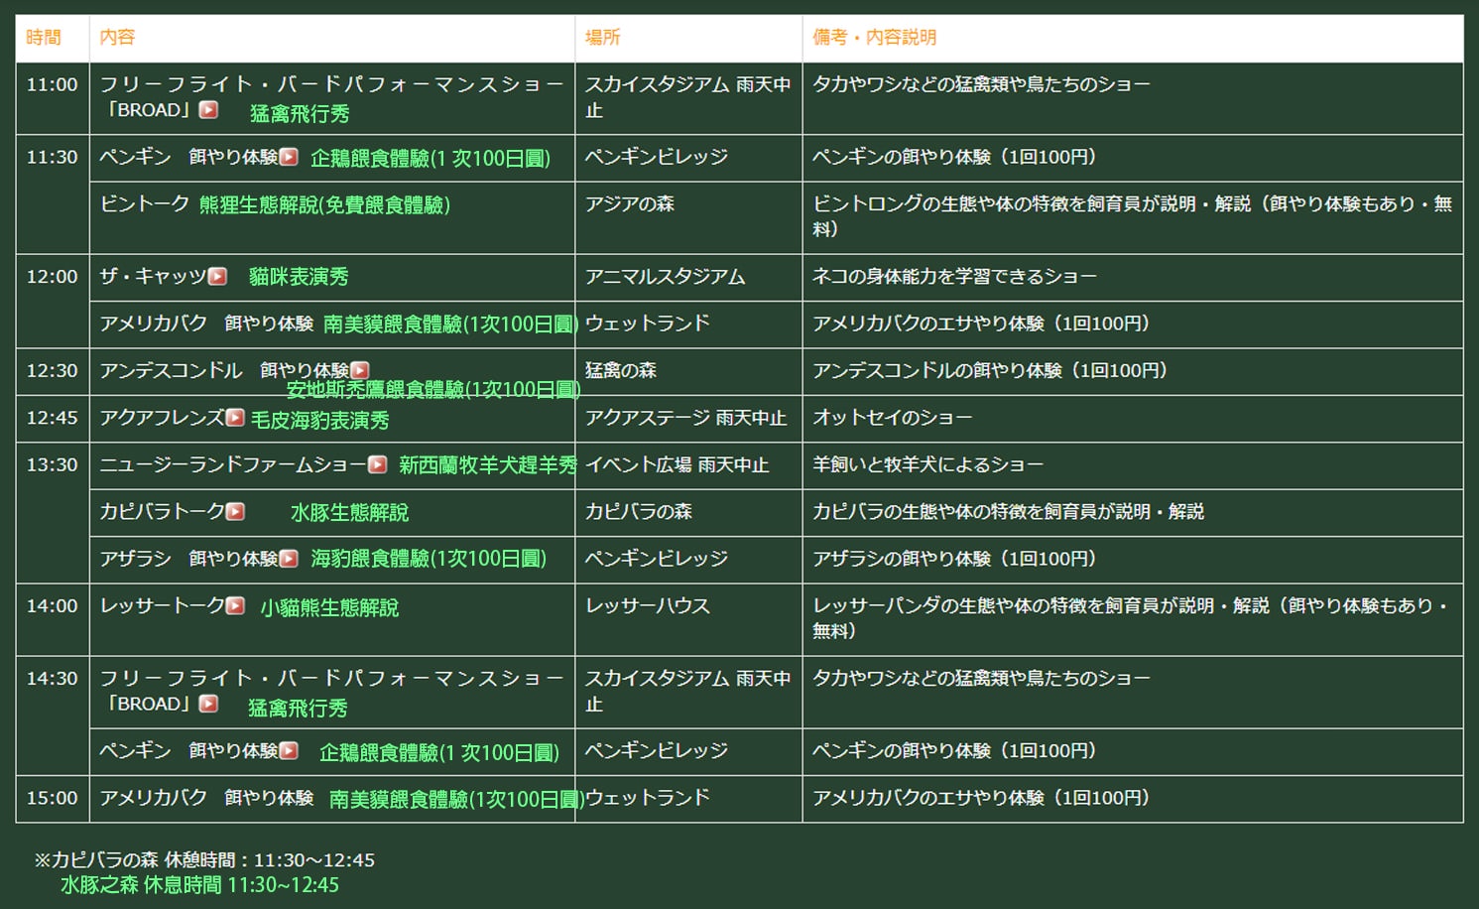Click スカイスタジアム 雨天中止 in the 11:00 row
This screenshot has width=1479, height=909.
click(x=687, y=97)
